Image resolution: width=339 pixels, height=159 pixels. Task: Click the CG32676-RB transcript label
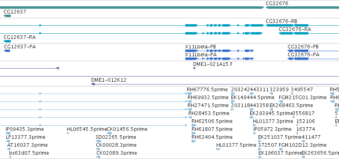point(281,21)
